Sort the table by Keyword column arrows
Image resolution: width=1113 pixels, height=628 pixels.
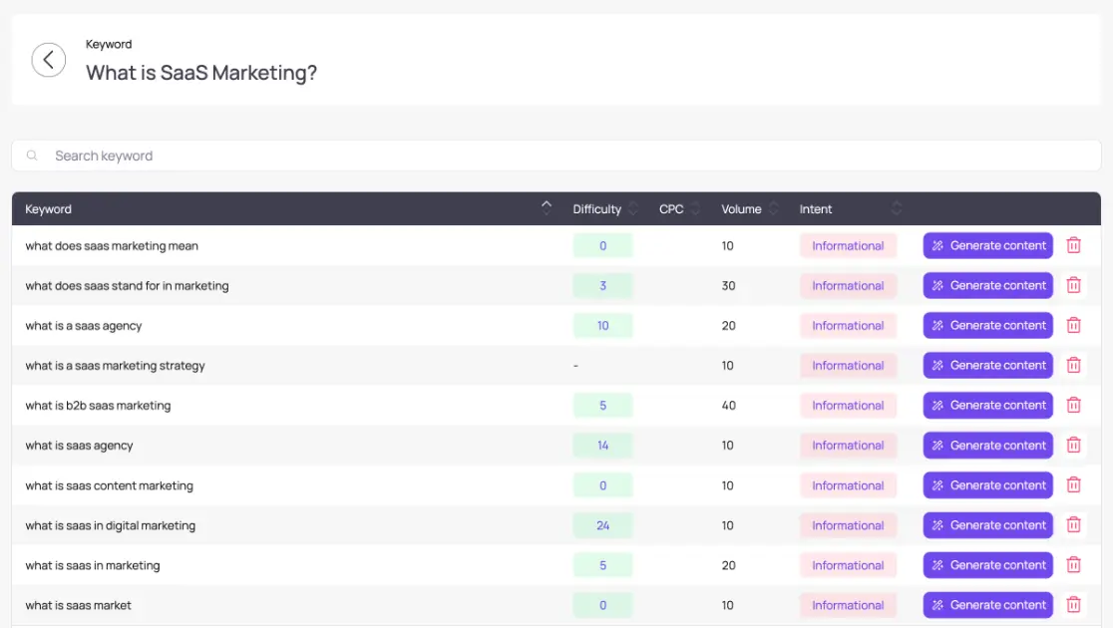click(x=546, y=207)
